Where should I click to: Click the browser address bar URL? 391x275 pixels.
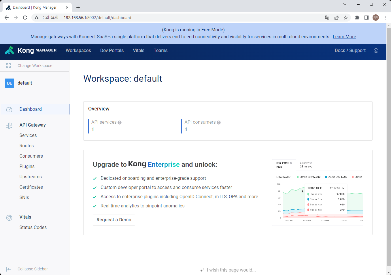tap(97, 18)
